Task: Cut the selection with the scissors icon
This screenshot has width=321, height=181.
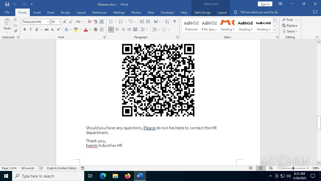Action: coord(15,20)
